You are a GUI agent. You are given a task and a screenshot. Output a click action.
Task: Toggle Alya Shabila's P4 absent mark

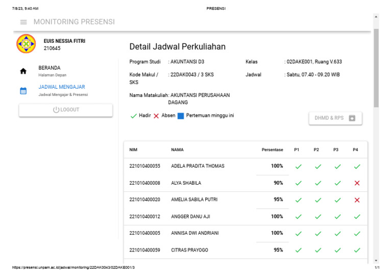357,183
